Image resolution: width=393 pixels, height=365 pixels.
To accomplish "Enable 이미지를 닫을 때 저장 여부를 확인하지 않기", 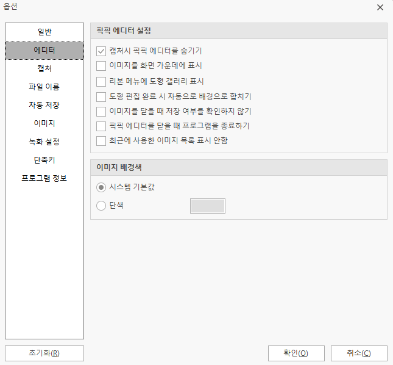I will coord(101,112).
